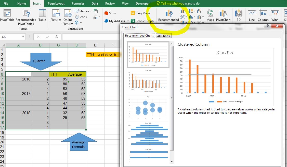Click the Online Pictures icon
The width and height of the screenshot is (287, 167).
click(68, 13)
